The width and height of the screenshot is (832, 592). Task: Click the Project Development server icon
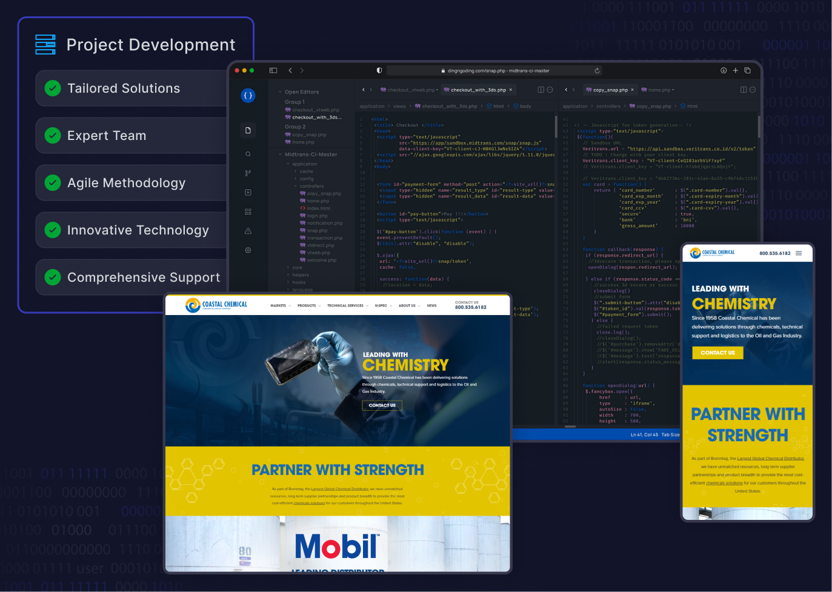tap(45, 45)
